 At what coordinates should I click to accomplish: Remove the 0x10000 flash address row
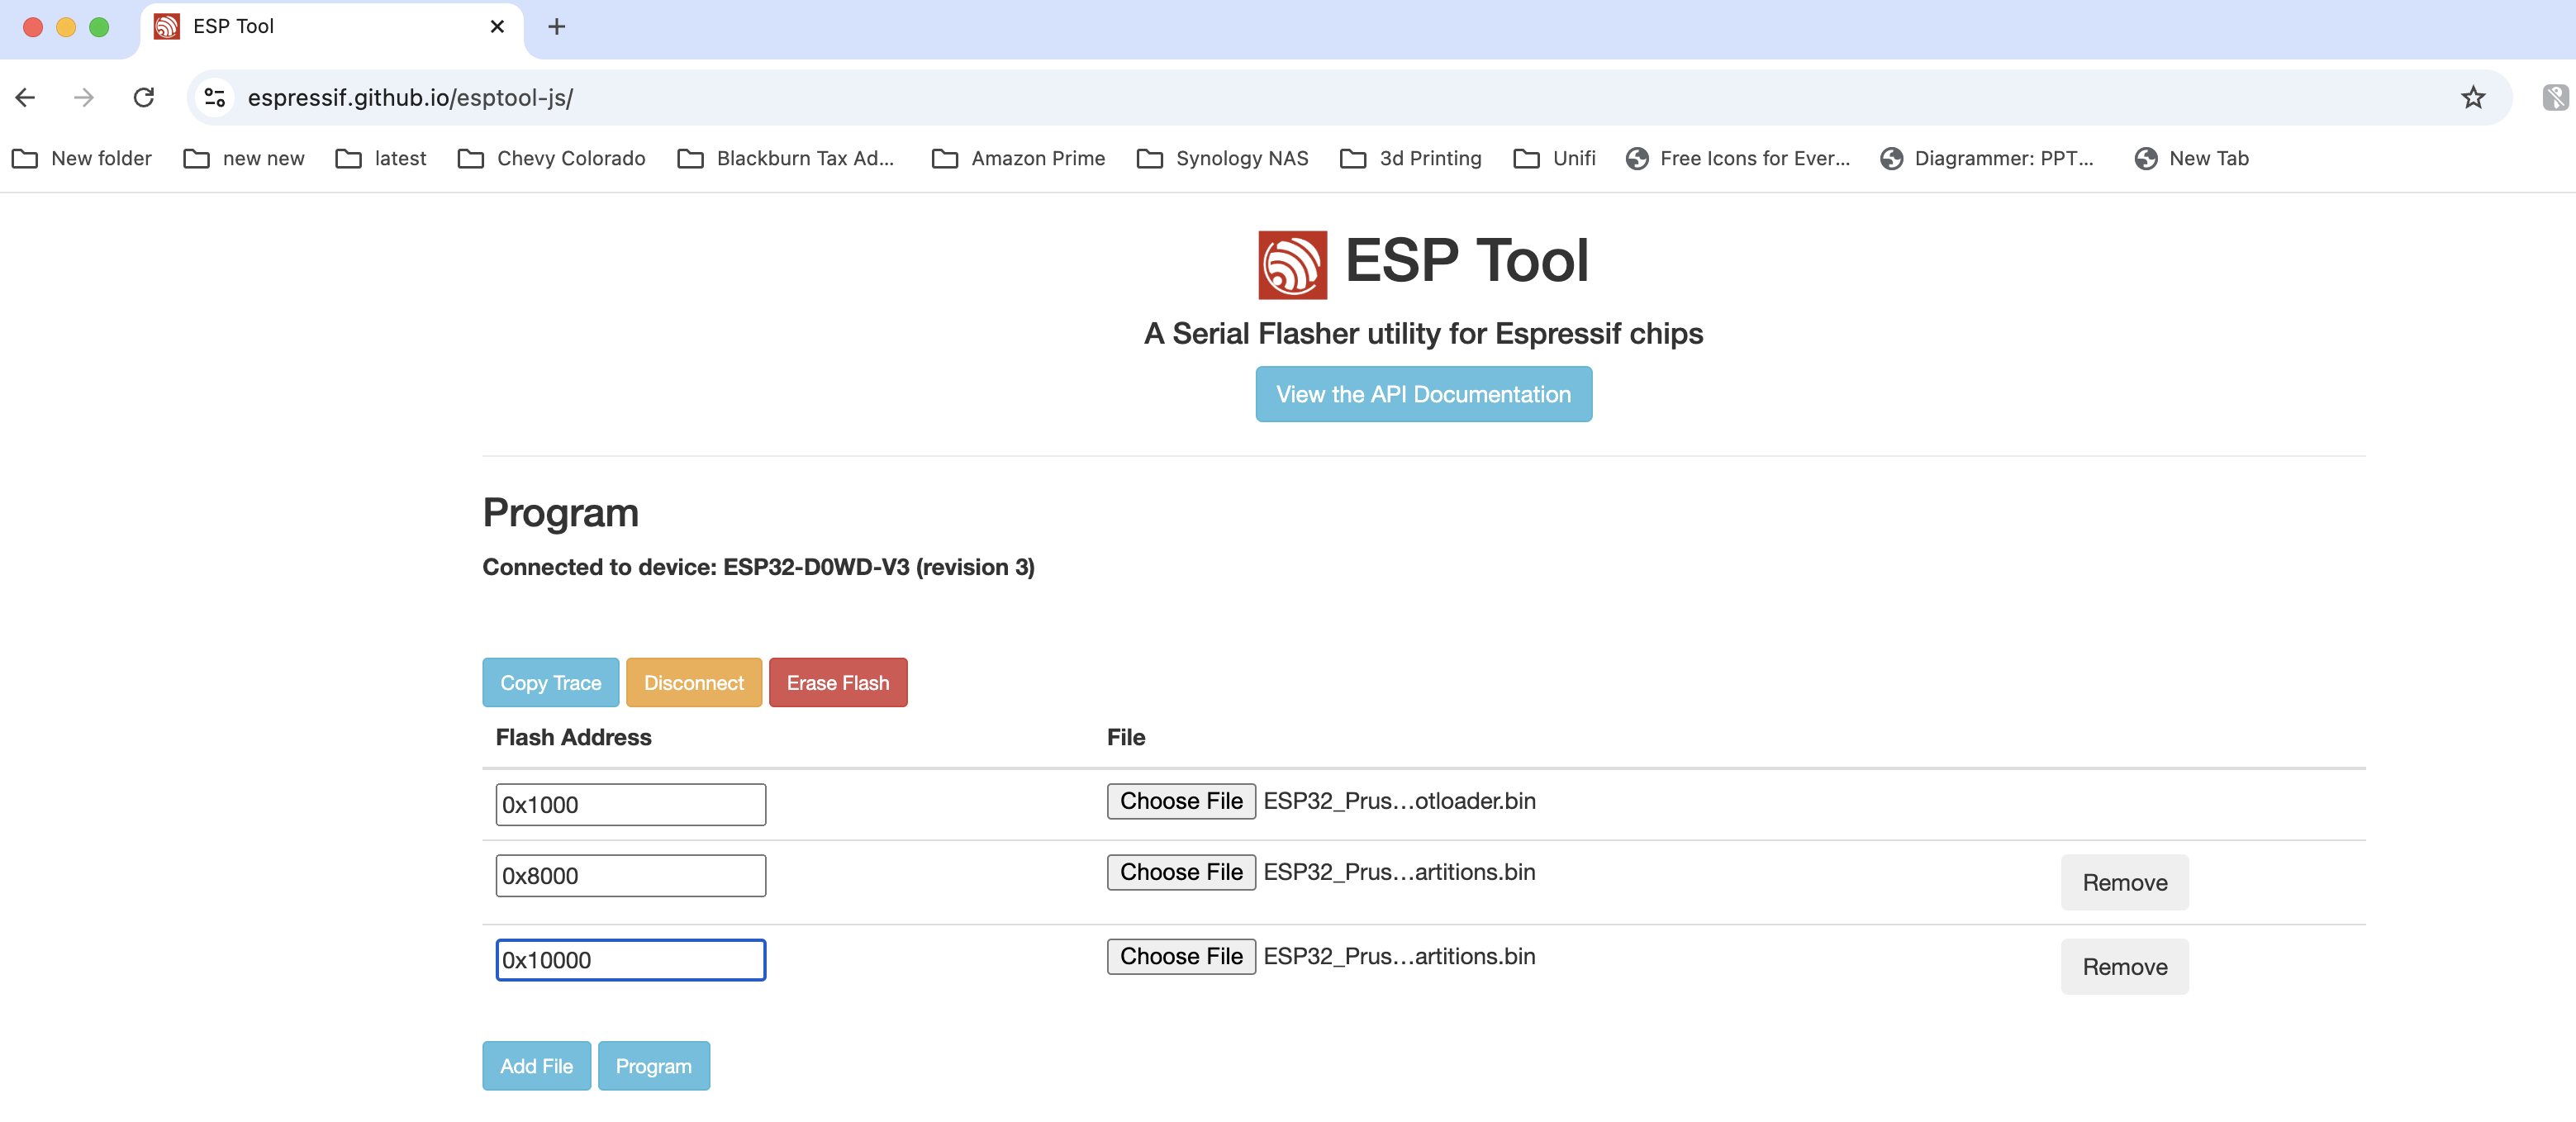click(2124, 967)
